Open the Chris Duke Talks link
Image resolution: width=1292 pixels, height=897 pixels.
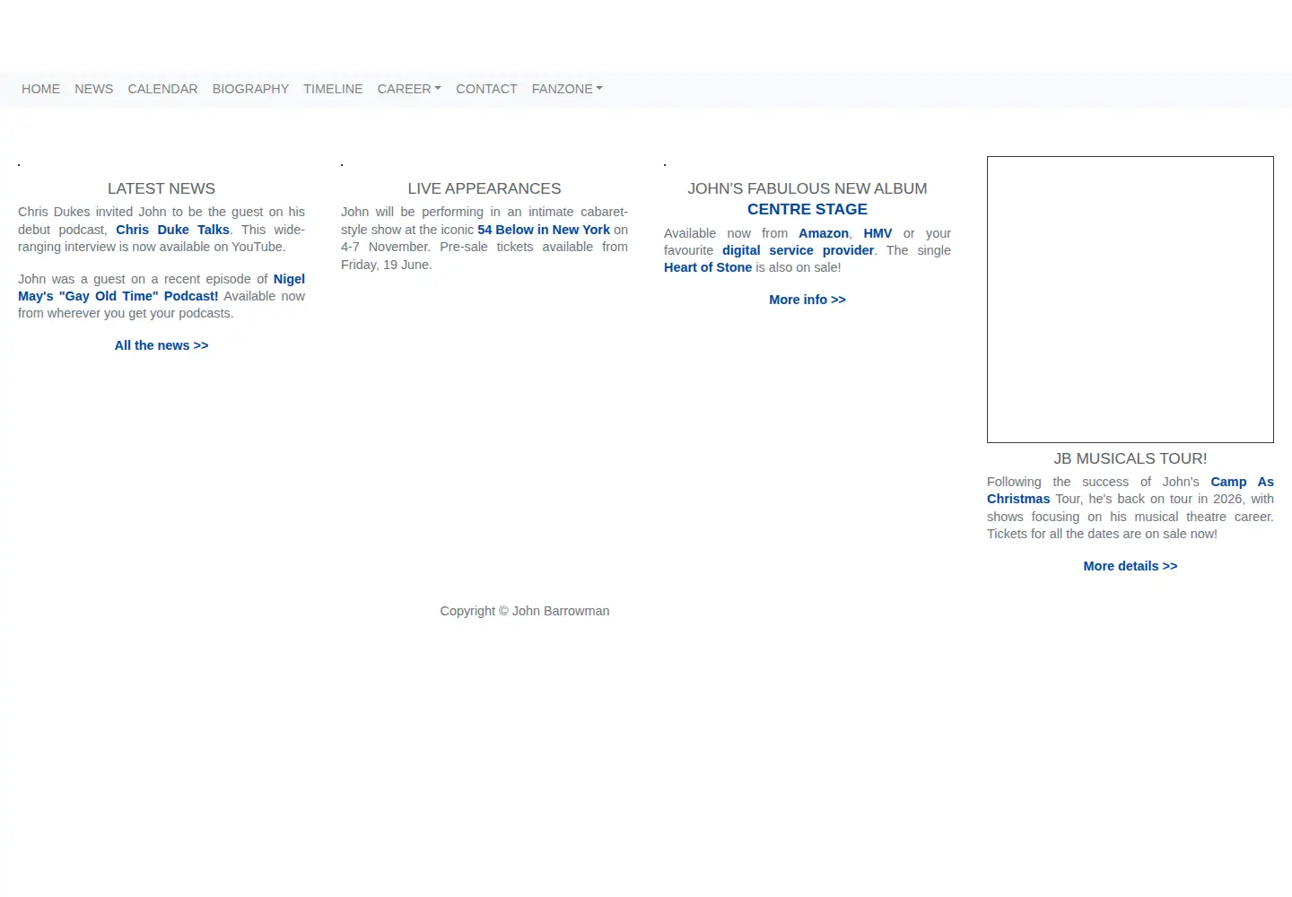172,230
